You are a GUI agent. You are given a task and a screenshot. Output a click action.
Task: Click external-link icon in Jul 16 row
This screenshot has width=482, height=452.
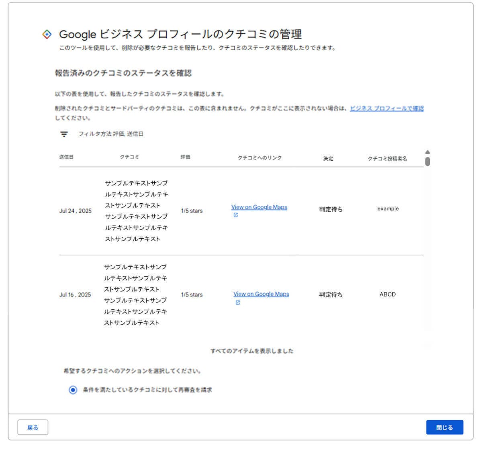click(x=238, y=303)
